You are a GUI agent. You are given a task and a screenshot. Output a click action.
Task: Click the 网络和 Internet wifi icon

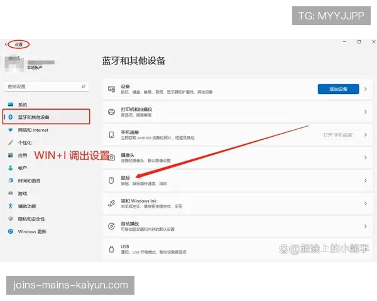tap(11, 130)
